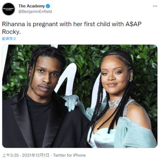The width and height of the screenshot is (161, 160).
Task: Open the attached photo in full view
Action: [x=80, y=96]
